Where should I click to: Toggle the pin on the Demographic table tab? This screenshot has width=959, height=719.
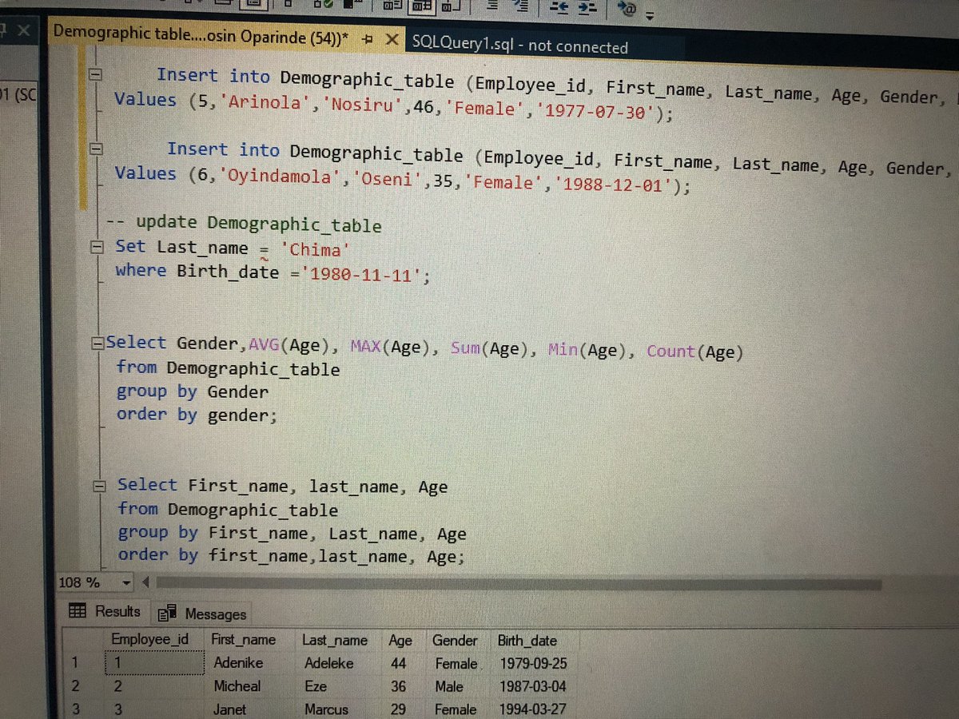pos(366,37)
